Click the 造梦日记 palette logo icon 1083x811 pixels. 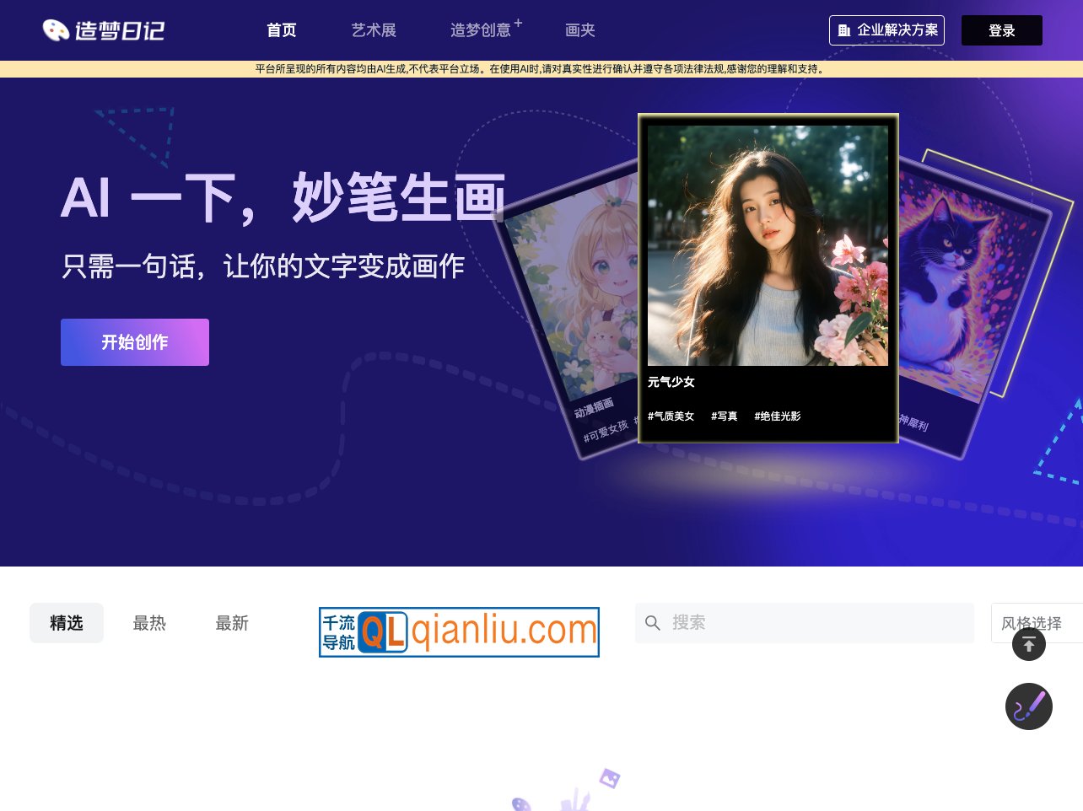click(57, 30)
